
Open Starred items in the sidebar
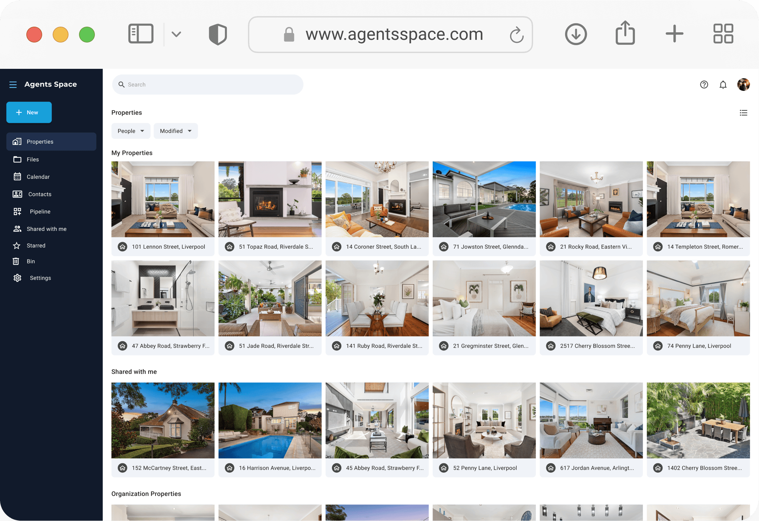pos(36,246)
